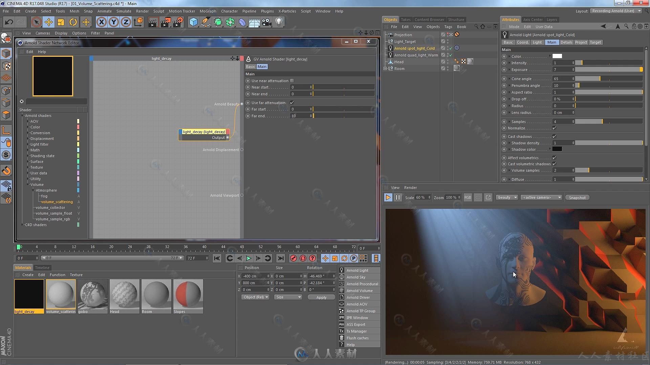Open Edit menu in Shader Network Editor
Image resolution: width=650 pixels, height=365 pixels.
tap(30, 52)
